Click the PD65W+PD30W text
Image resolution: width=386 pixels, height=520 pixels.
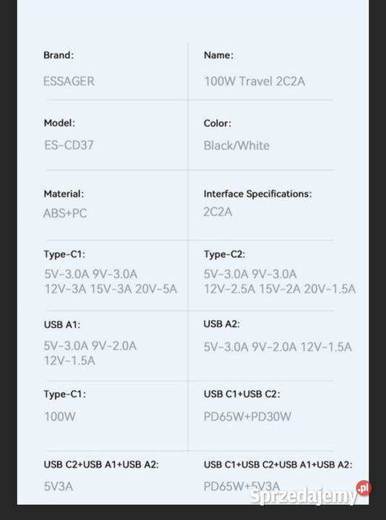click(x=247, y=417)
